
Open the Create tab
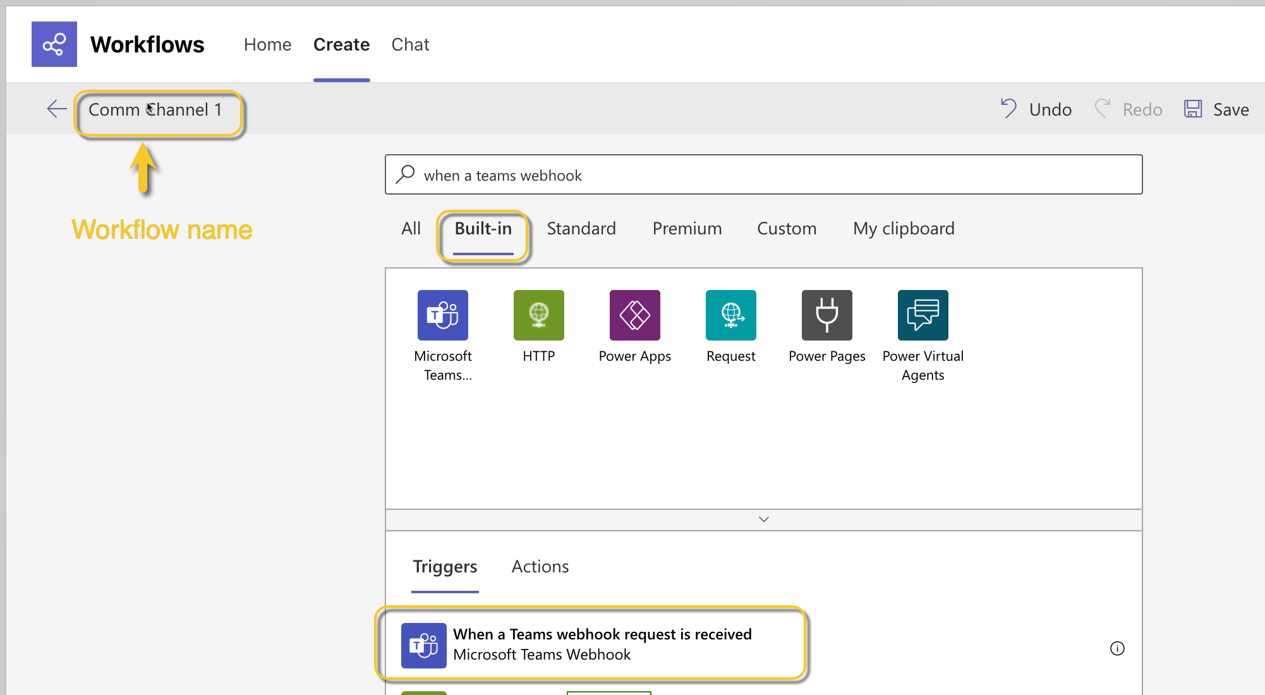pyautogui.click(x=342, y=44)
